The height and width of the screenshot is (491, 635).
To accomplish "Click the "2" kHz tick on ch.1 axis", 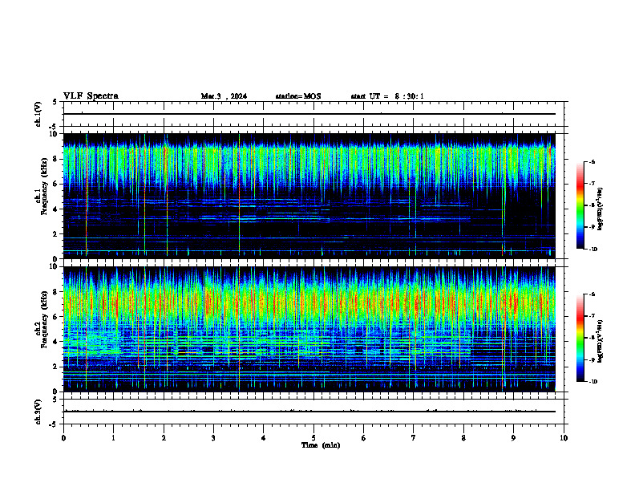I will point(56,234).
